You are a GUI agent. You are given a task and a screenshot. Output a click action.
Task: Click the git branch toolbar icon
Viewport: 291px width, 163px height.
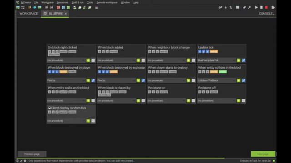(x=221, y=8)
